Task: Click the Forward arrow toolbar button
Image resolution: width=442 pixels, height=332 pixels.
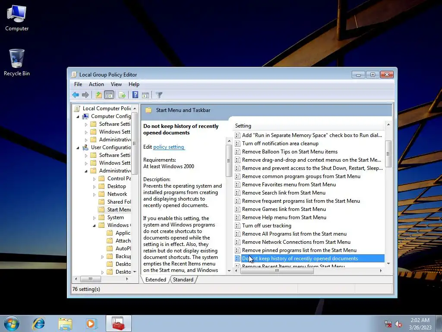Action: [85, 95]
